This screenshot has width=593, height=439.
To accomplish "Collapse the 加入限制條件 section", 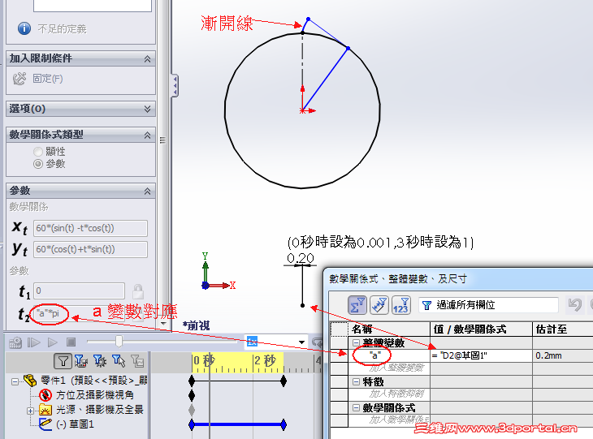I will point(148,59).
